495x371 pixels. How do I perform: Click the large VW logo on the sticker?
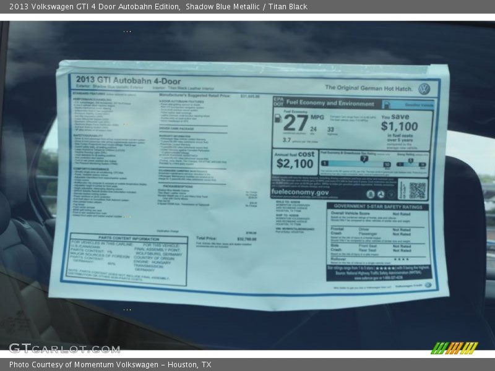click(x=424, y=89)
